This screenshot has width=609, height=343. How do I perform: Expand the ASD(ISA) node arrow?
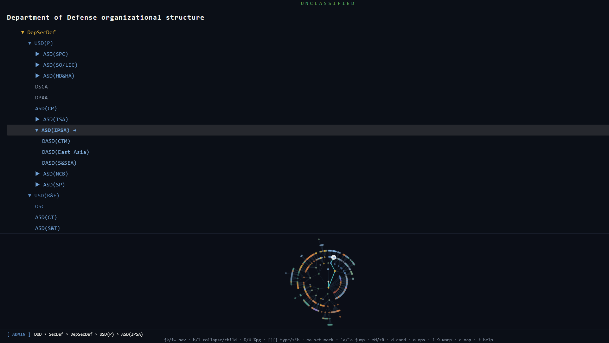38,119
